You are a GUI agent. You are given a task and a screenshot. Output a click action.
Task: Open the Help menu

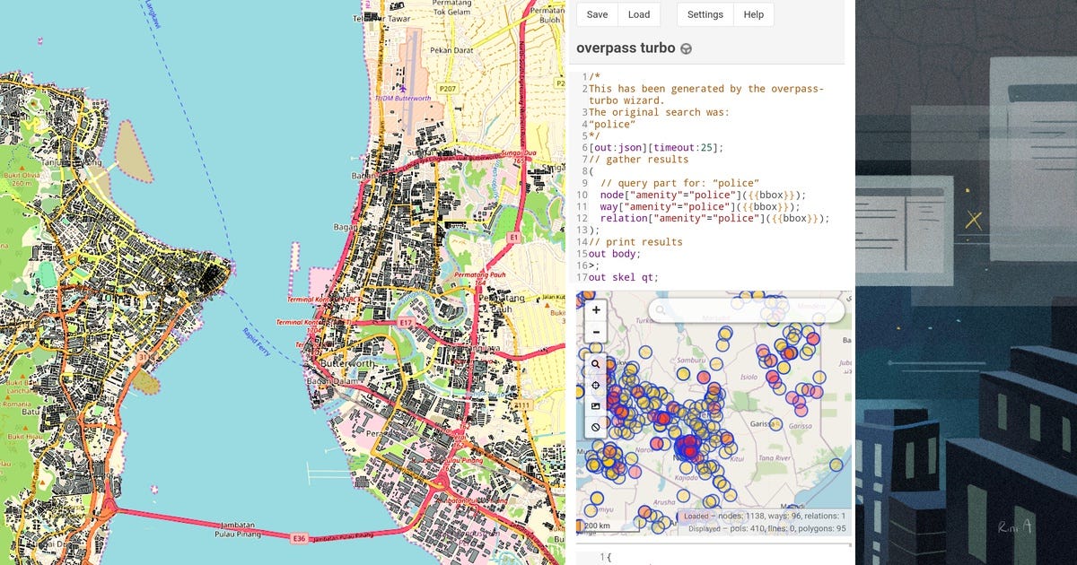(753, 14)
